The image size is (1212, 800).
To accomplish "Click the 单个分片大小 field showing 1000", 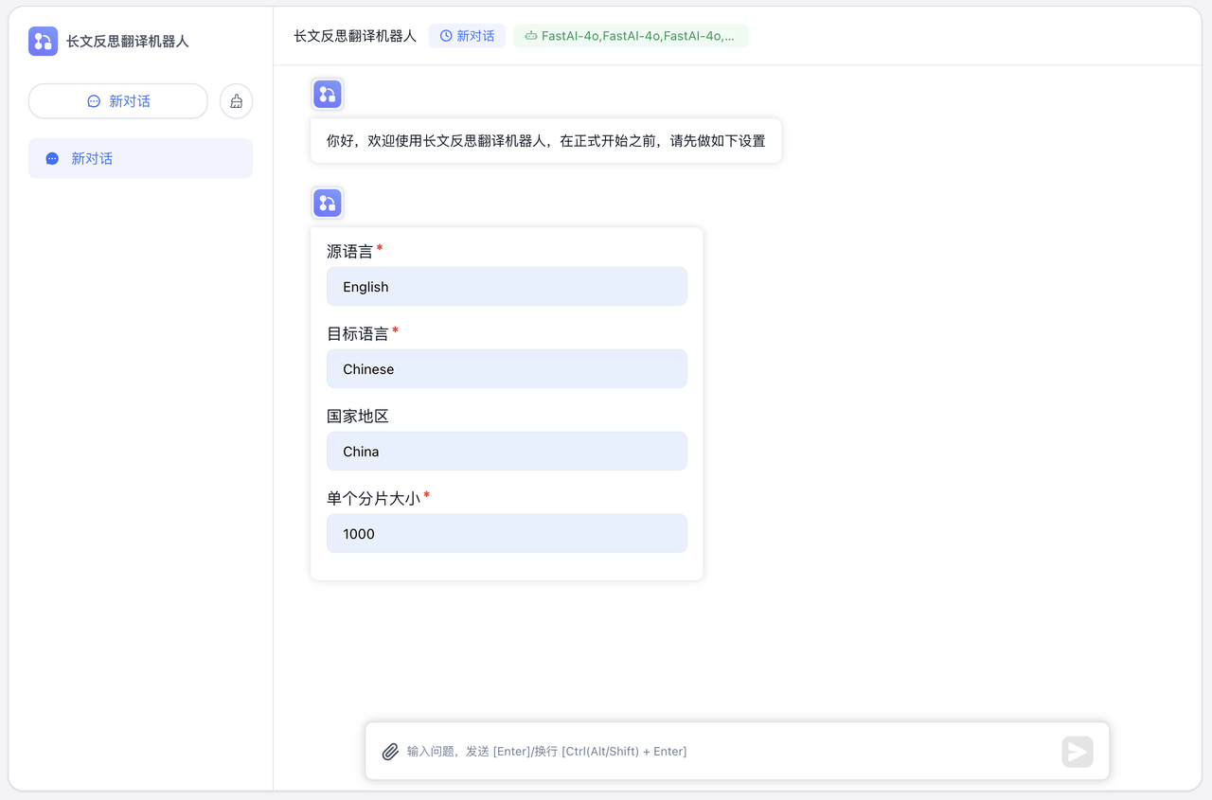I will [x=507, y=534].
